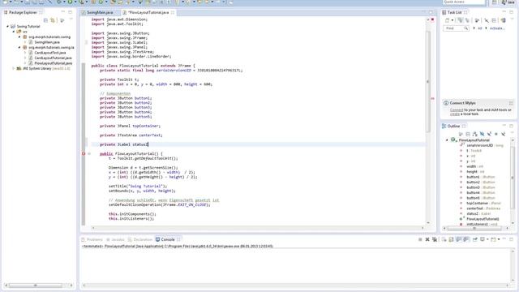519x292 pixels.
Task: Open the Open Console dropdown
Action: tap(499, 239)
